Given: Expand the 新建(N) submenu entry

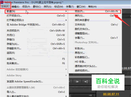Looking at the screenshot, I should [x=37, y=11].
